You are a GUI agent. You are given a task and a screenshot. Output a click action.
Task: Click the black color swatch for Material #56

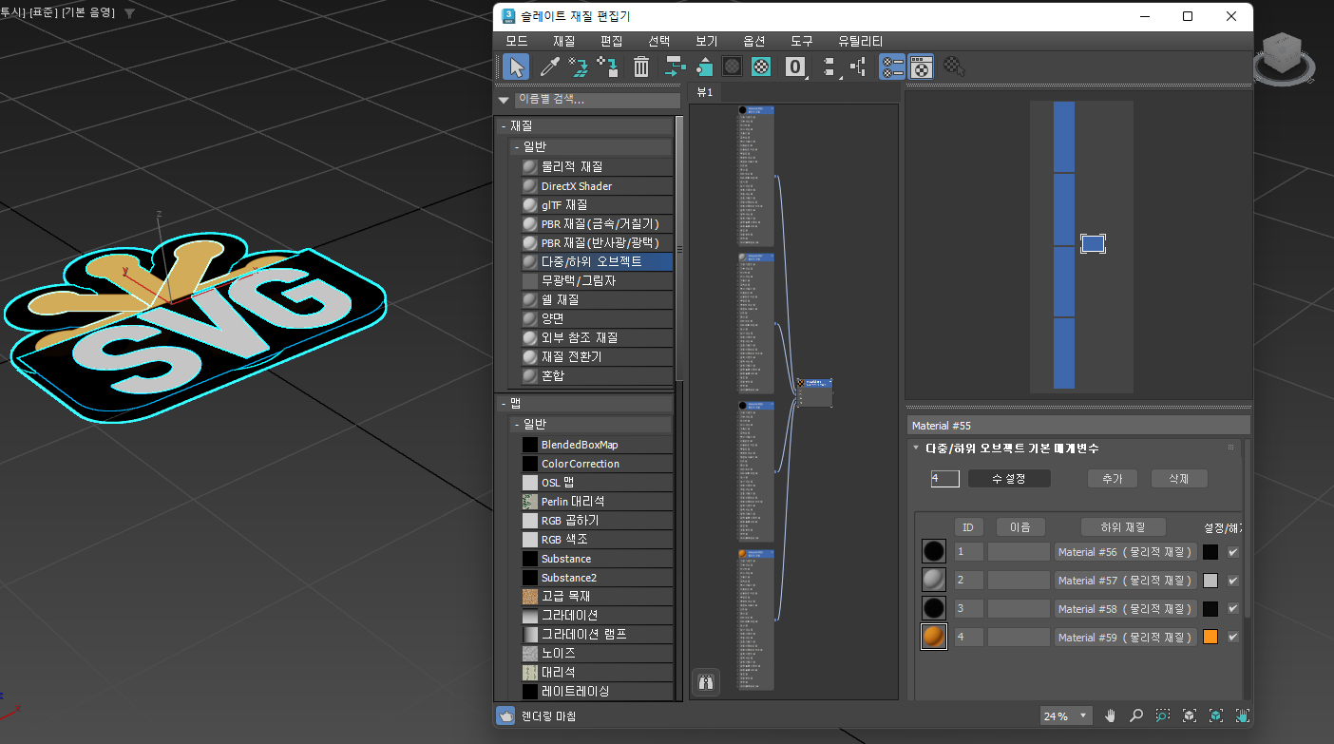(x=1210, y=552)
